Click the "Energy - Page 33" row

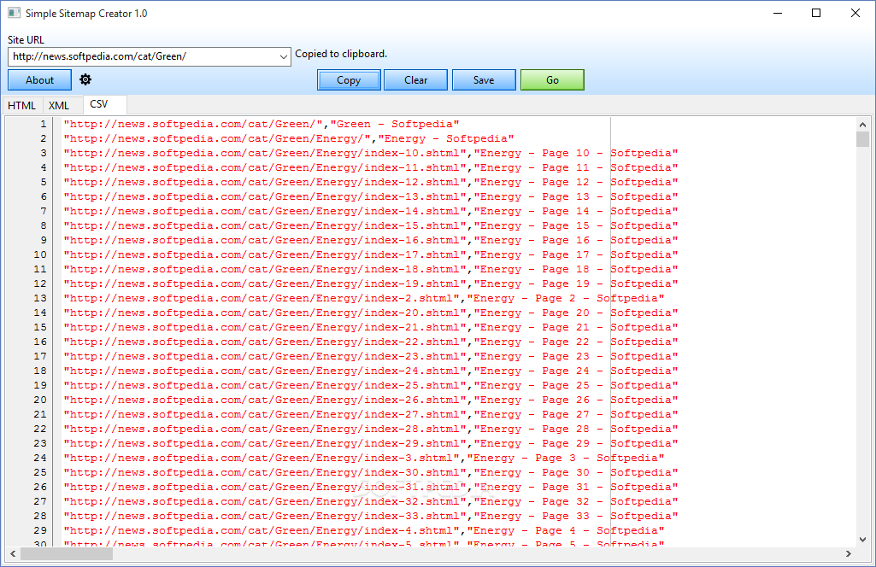pyautogui.click(x=370, y=516)
